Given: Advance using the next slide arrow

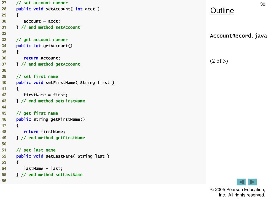Looking at the screenshot, I should (x=252, y=182).
